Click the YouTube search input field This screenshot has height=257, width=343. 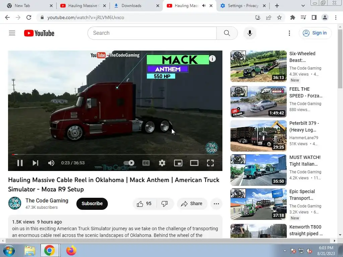point(152,33)
